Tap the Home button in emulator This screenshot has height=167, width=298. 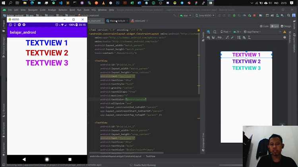tap(47, 159)
